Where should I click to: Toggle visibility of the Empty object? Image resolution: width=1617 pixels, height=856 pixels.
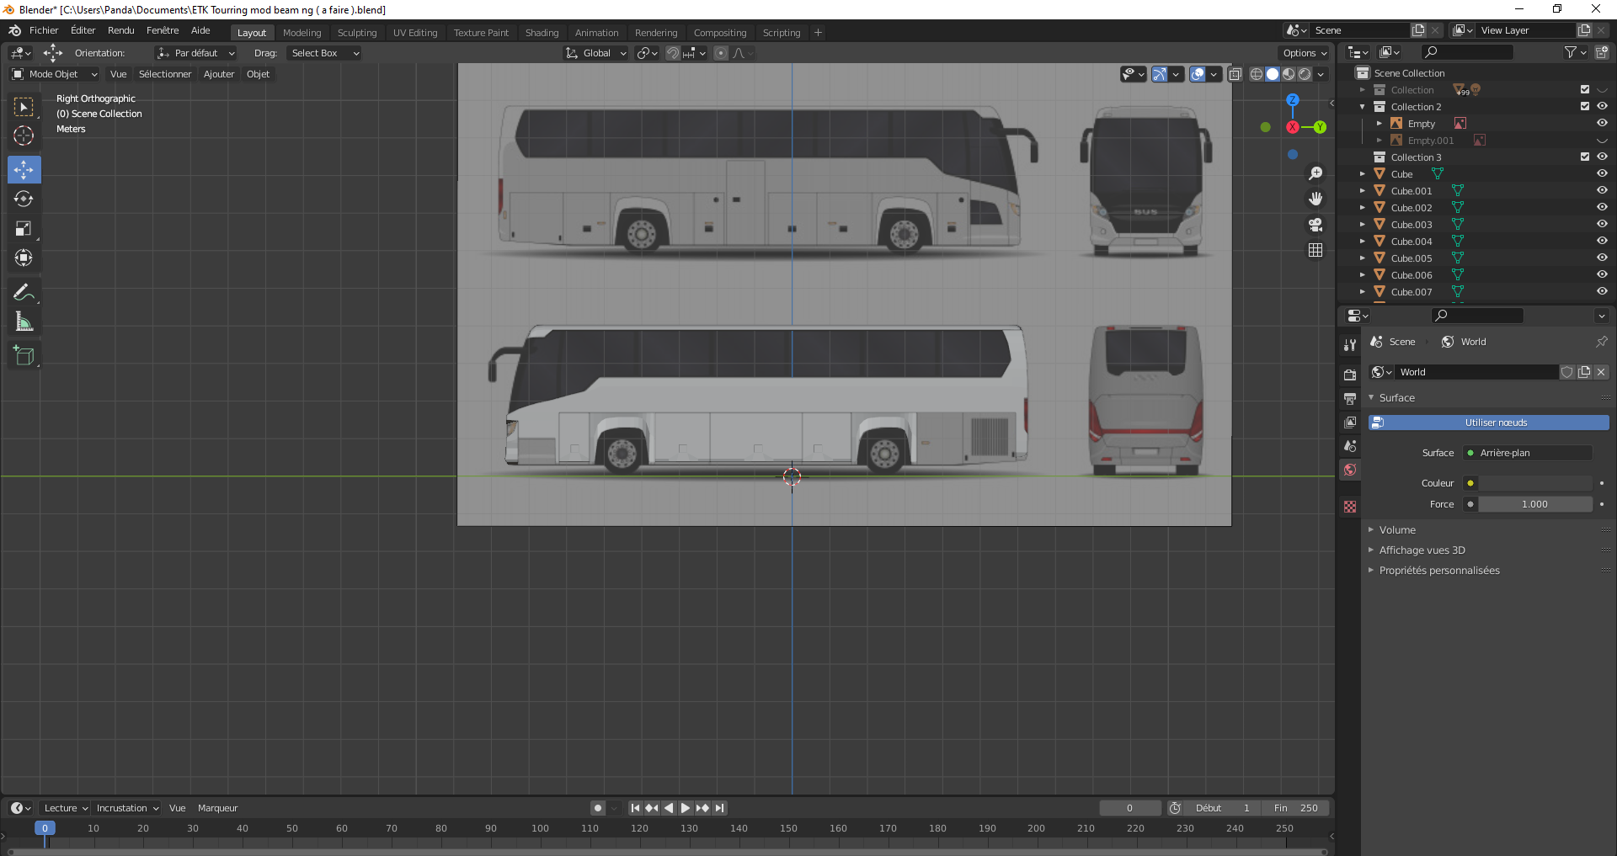click(1602, 124)
